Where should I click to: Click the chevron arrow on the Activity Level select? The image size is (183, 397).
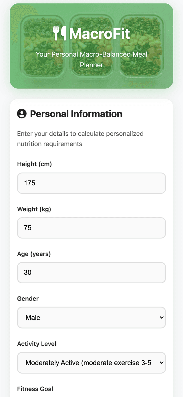click(162, 363)
